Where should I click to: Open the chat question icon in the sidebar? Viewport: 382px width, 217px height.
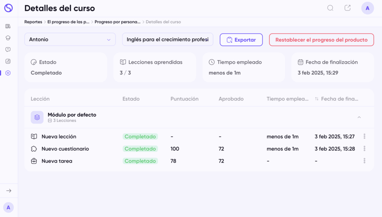pos(8,50)
